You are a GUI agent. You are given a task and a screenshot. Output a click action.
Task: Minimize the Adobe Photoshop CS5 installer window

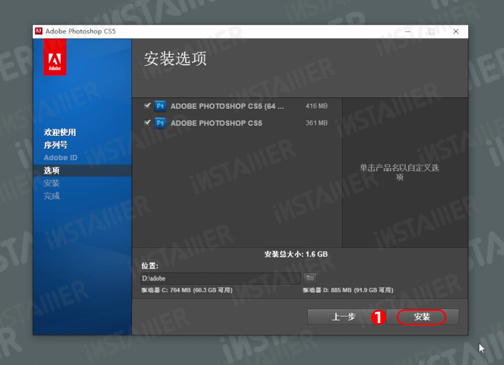(x=407, y=31)
